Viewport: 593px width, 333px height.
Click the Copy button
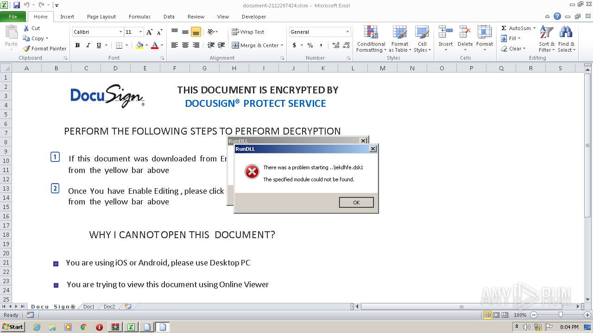point(34,38)
